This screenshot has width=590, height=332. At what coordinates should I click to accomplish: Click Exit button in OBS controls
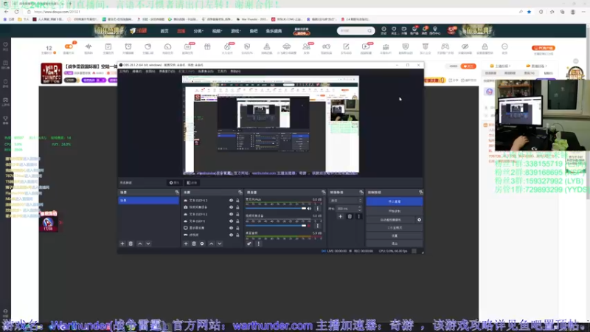point(395,243)
